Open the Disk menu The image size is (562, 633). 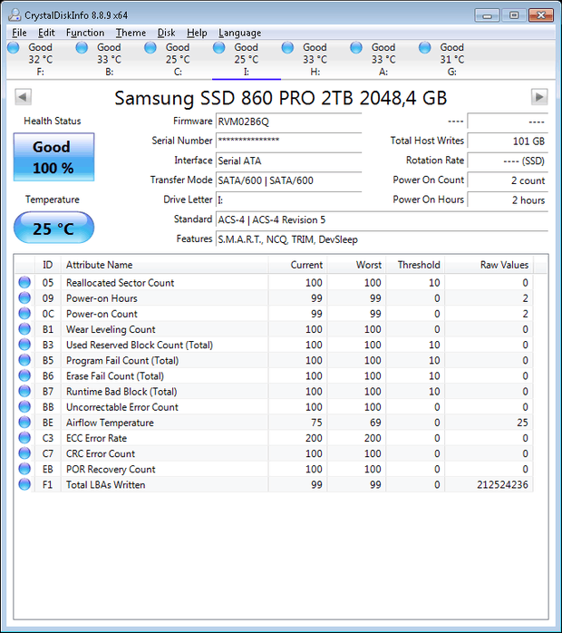pos(166,33)
